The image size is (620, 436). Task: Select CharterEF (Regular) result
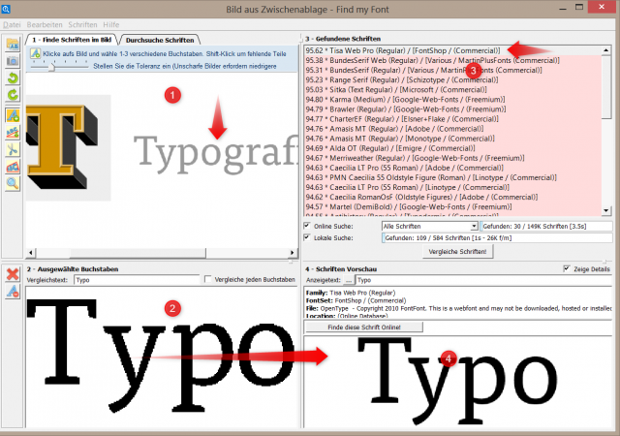click(x=452, y=119)
